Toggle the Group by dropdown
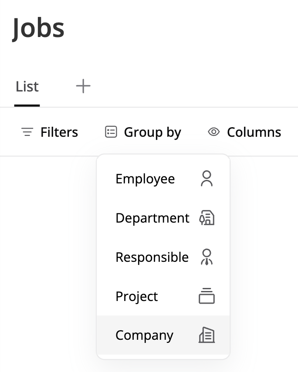Viewport: 298px width, 372px height. (143, 132)
